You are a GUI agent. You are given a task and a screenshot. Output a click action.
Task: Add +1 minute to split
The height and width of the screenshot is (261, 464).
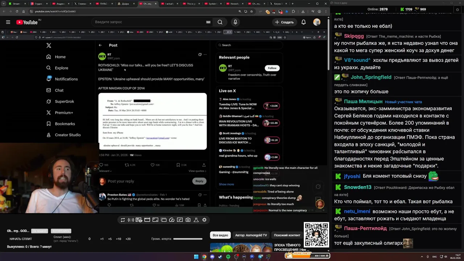(102, 239)
